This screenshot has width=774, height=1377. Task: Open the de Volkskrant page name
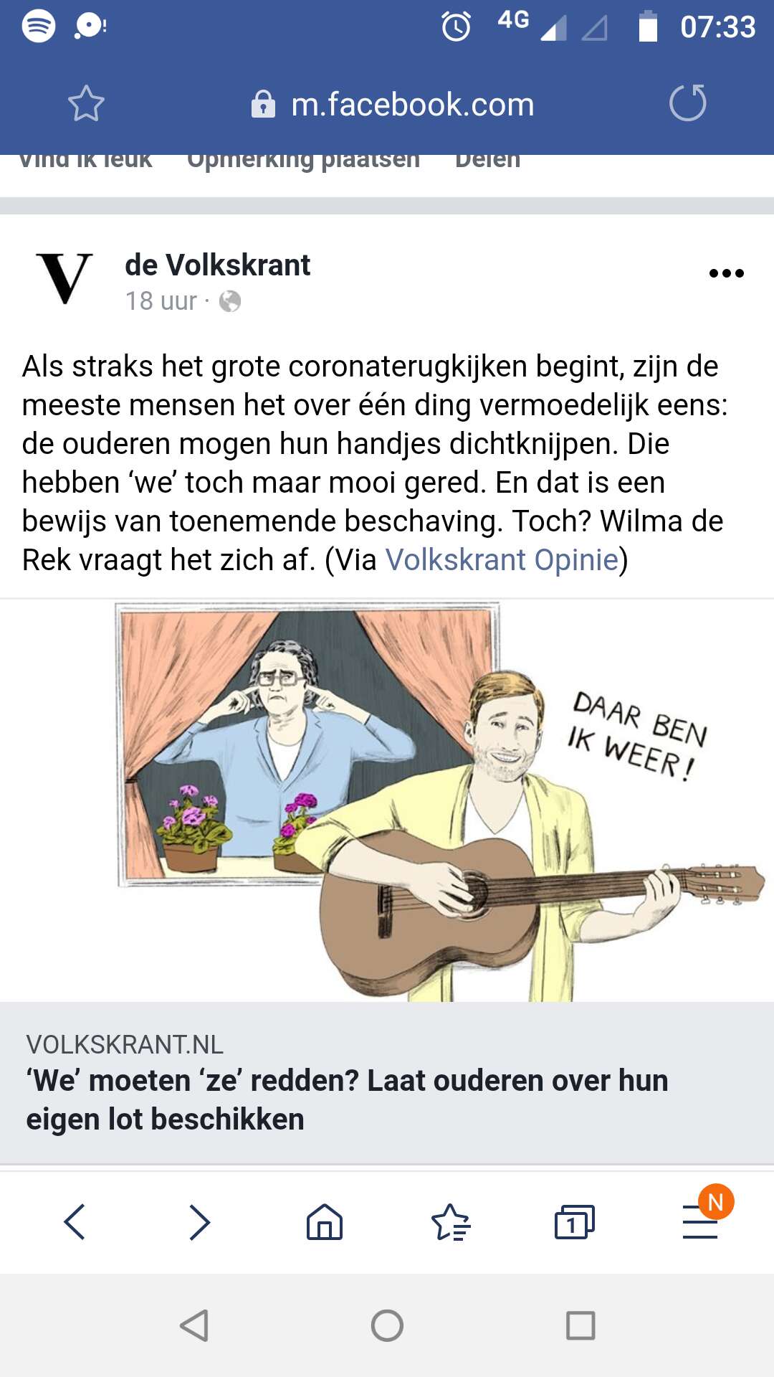click(x=217, y=265)
